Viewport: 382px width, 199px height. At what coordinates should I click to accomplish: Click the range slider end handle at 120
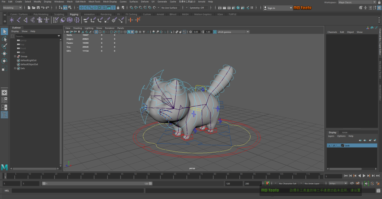coord(150,183)
